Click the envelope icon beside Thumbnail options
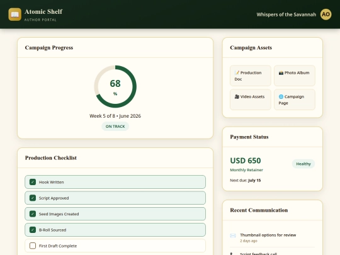The height and width of the screenshot is (255, 340). click(233, 235)
